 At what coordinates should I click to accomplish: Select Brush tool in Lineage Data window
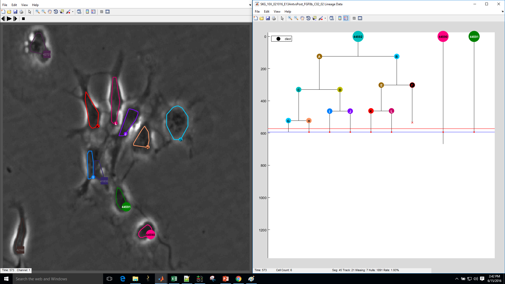point(321,18)
